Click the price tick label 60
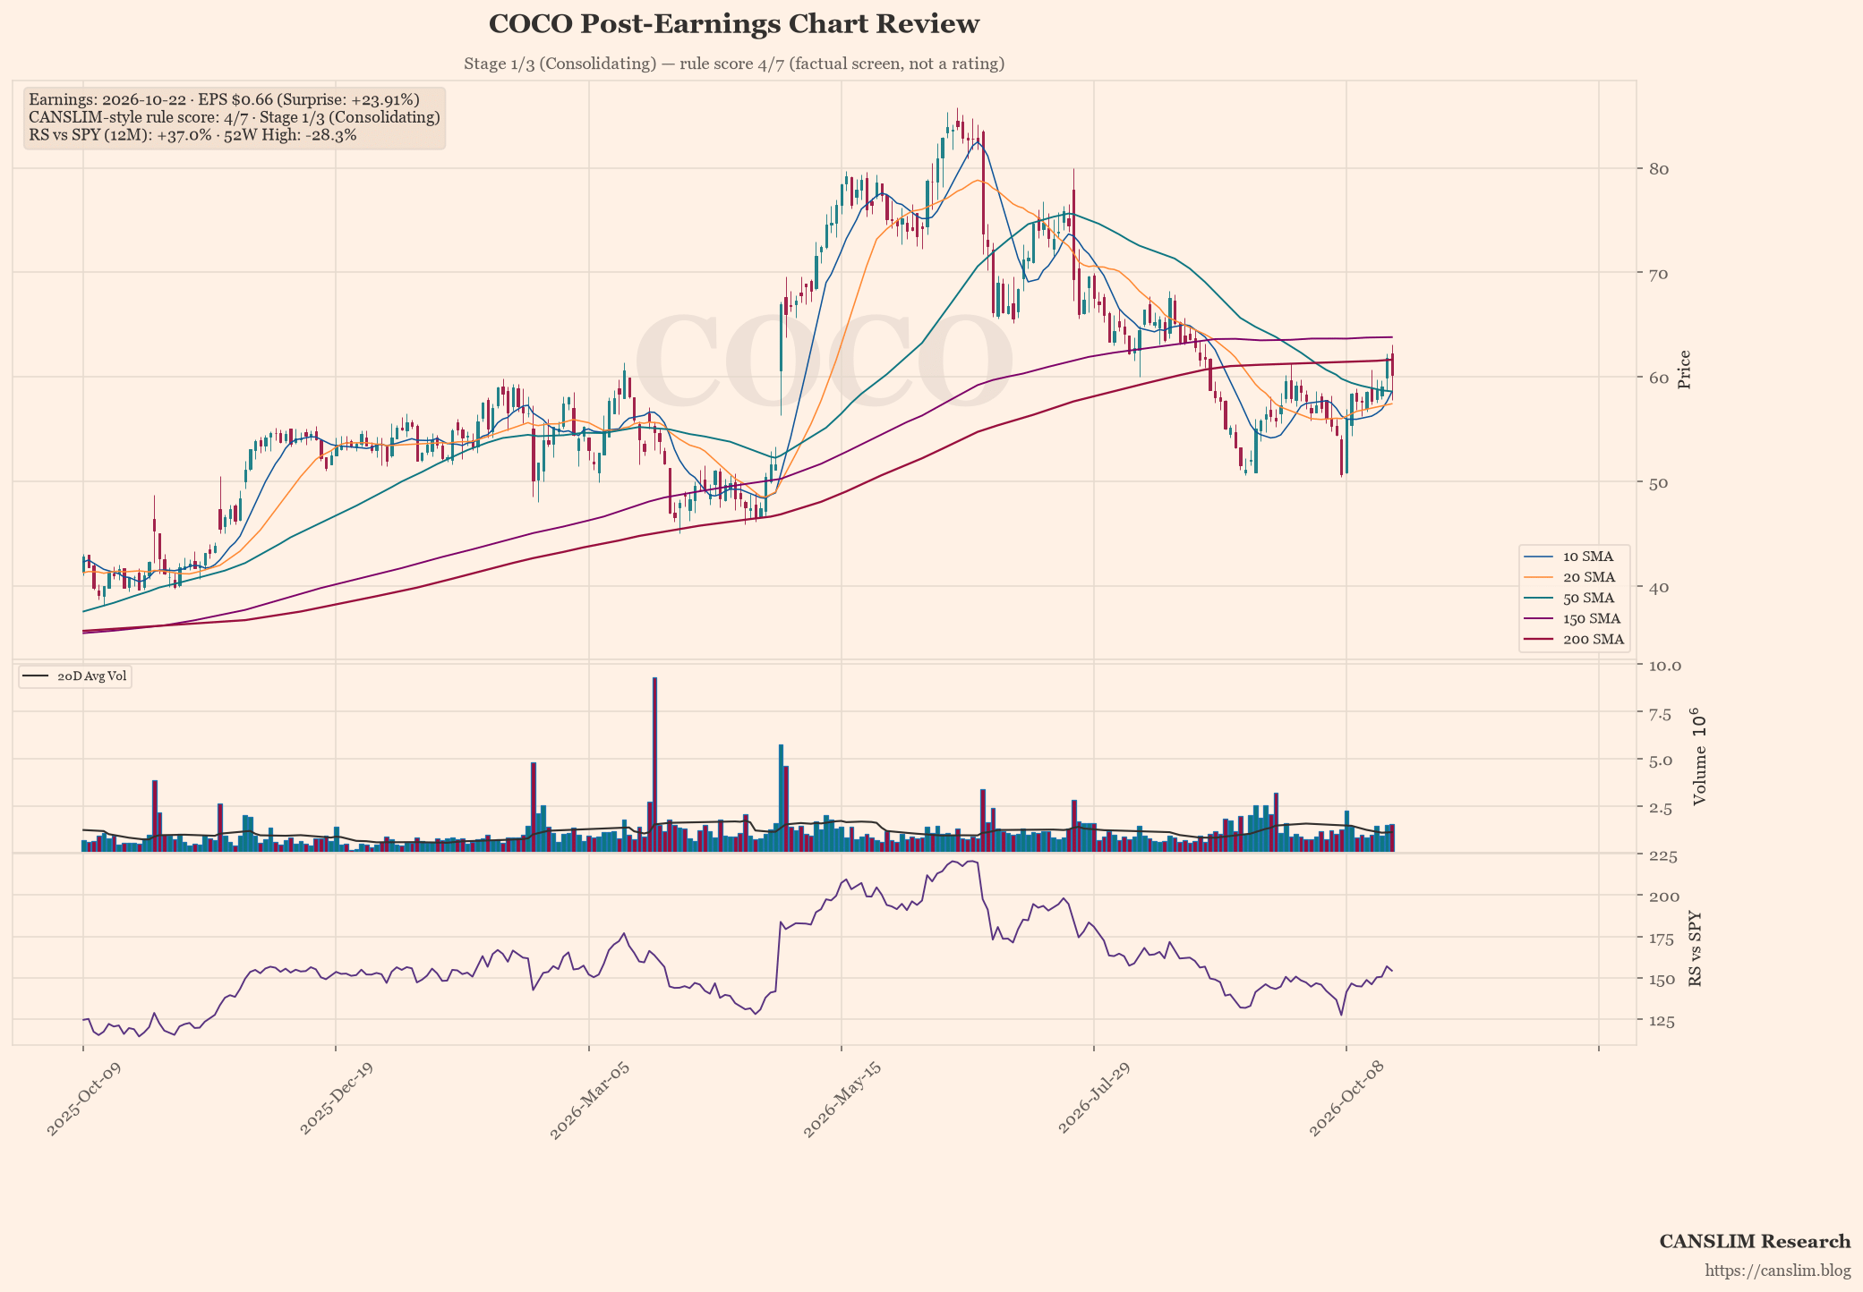1863x1292 pixels. tap(1658, 378)
